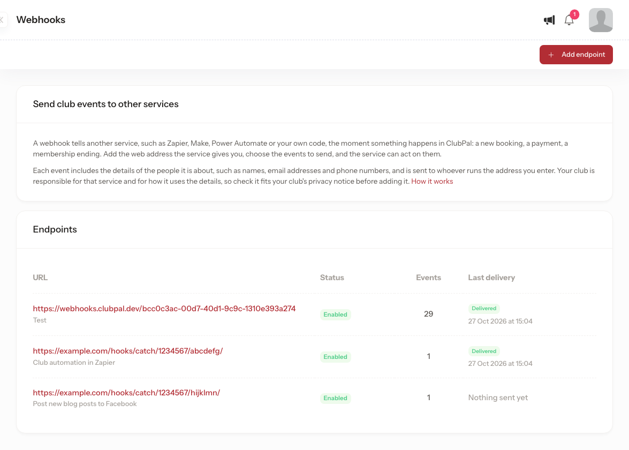This screenshot has width=629, height=450.
Task: Open the endpoint URL ending in hijklmn/
Action: coord(126,393)
